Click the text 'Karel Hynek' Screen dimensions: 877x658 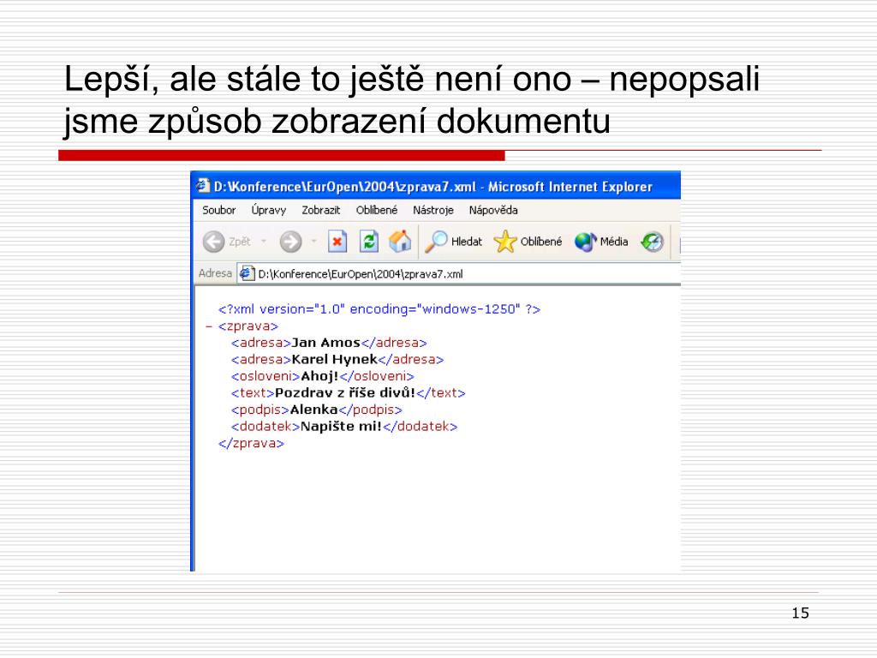point(334,359)
